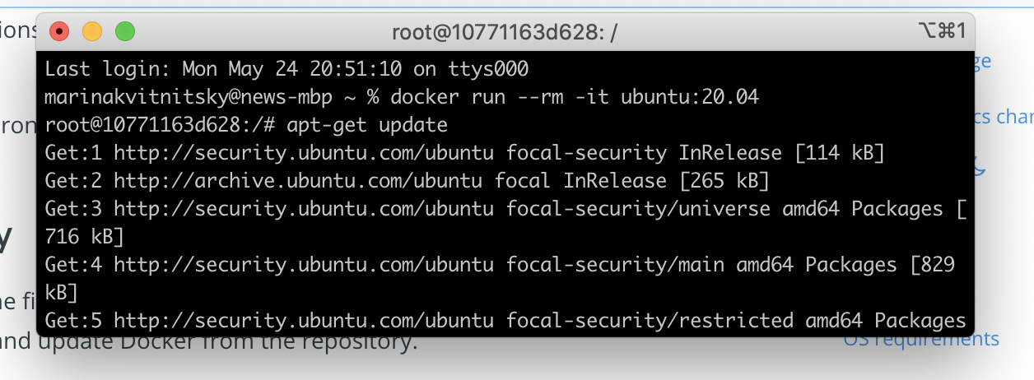Minimize the terminal with the yellow button

[x=91, y=32]
